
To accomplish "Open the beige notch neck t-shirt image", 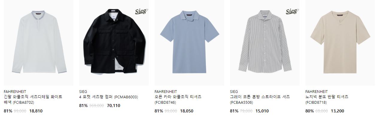I will [340, 43].
